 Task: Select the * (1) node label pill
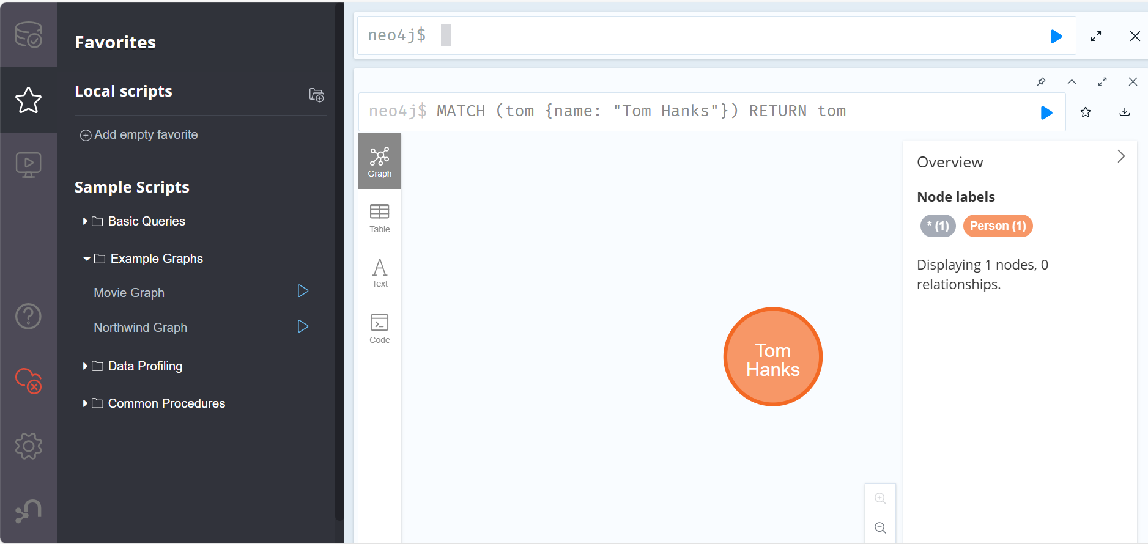pos(938,226)
